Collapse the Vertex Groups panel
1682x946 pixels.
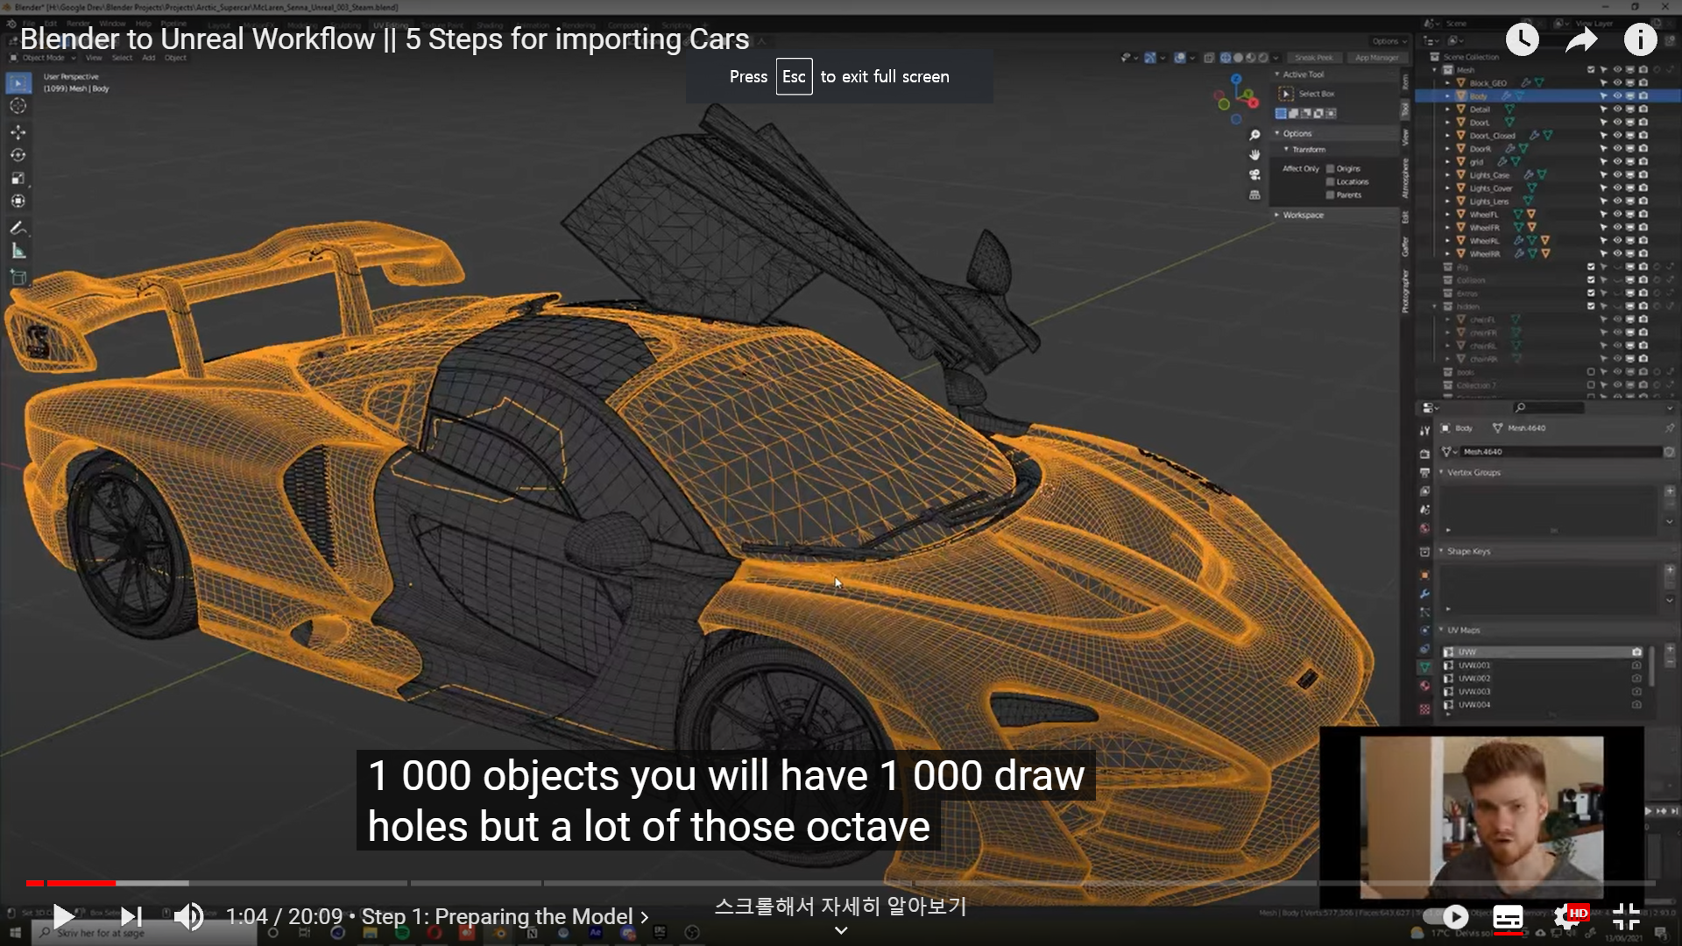pos(1474,472)
